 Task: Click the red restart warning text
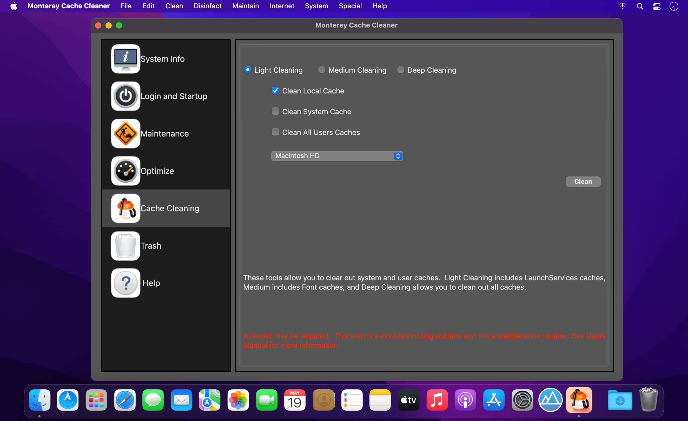point(424,340)
